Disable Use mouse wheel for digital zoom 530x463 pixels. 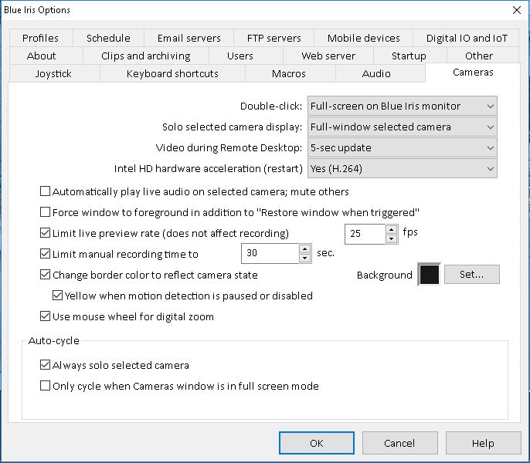pos(45,316)
